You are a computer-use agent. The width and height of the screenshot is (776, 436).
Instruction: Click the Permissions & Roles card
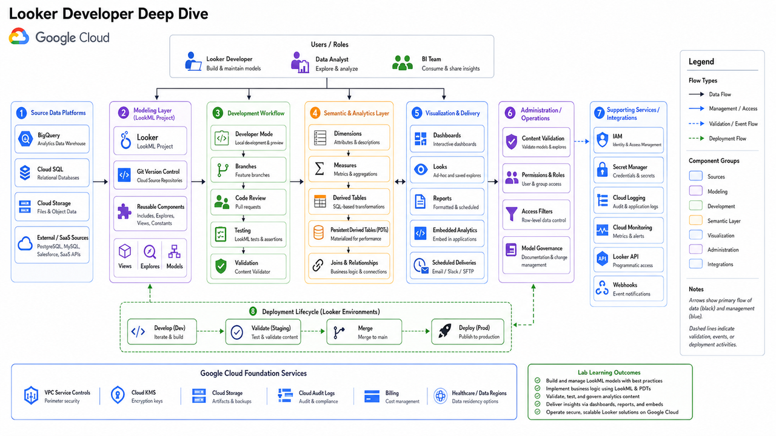click(x=537, y=179)
